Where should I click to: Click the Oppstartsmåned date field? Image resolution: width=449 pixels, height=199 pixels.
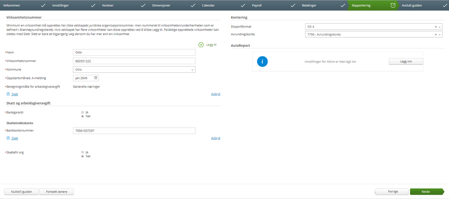(86, 78)
